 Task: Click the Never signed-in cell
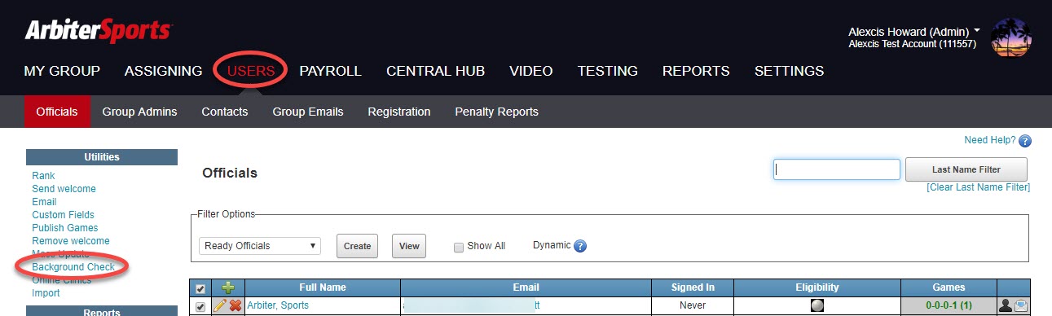click(692, 306)
